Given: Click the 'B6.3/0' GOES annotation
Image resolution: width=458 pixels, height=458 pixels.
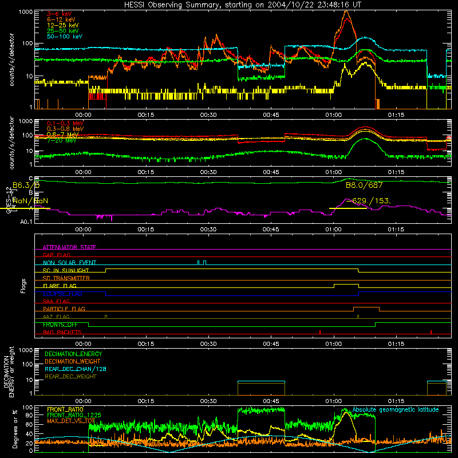Looking at the screenshot, I should click(26, 185).
